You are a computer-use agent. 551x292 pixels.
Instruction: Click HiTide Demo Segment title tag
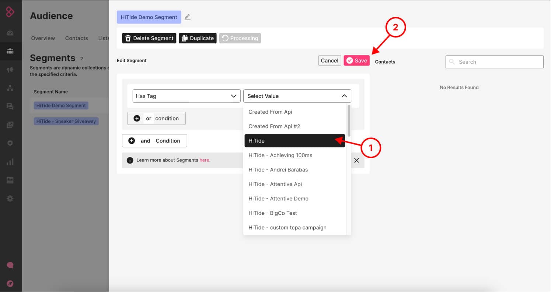coord(149,17)
